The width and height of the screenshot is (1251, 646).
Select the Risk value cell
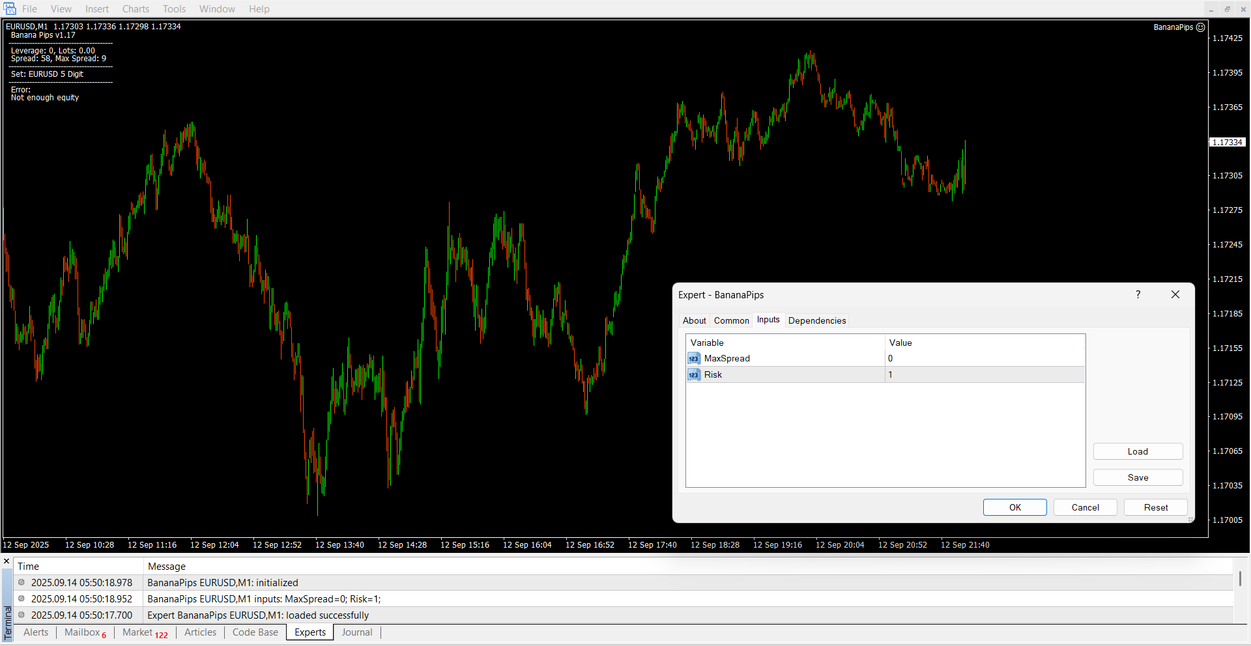[984, 375]
